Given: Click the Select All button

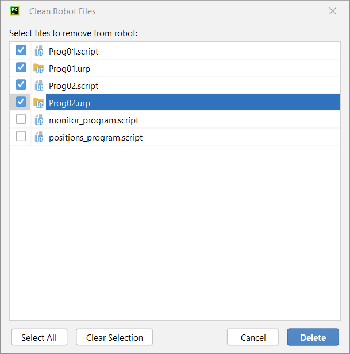Looking at the screenshot, I should 39,337.
